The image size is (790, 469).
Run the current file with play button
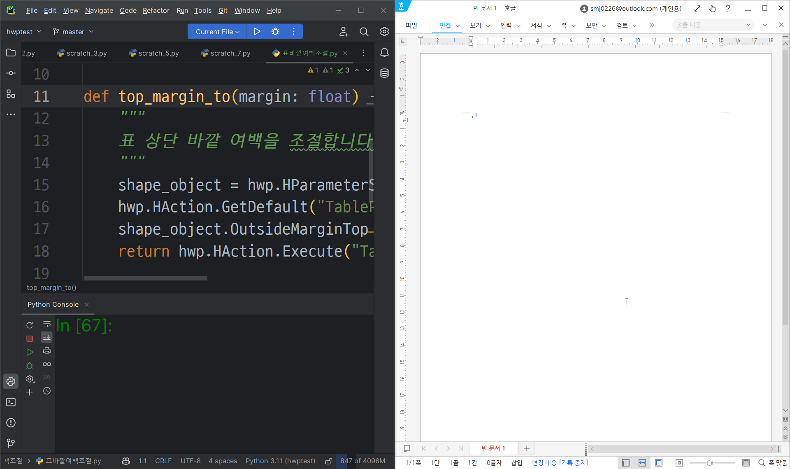[257, 32]
